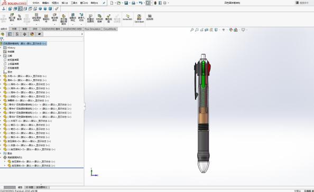Image resolution: width=314 pixels, height=192 pixels.
Task: Click the Smart Fasteners tool
Action: pos(46,18)
